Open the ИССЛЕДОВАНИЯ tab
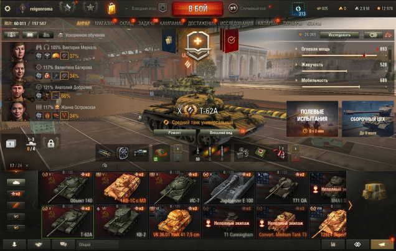 point(237,24)
